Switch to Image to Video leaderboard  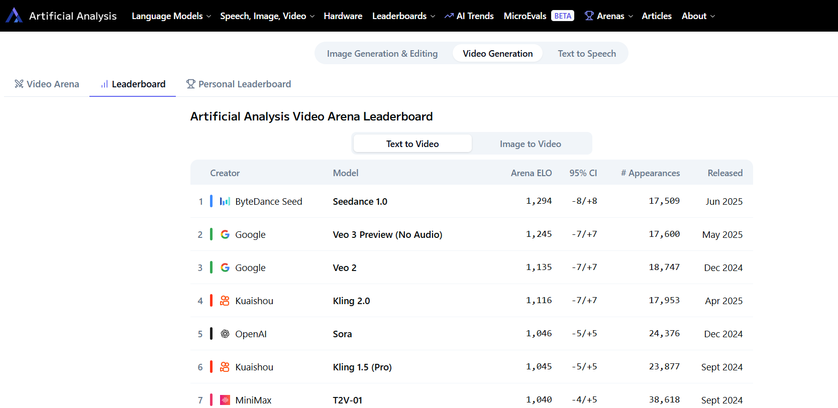[x=531, y=144]
